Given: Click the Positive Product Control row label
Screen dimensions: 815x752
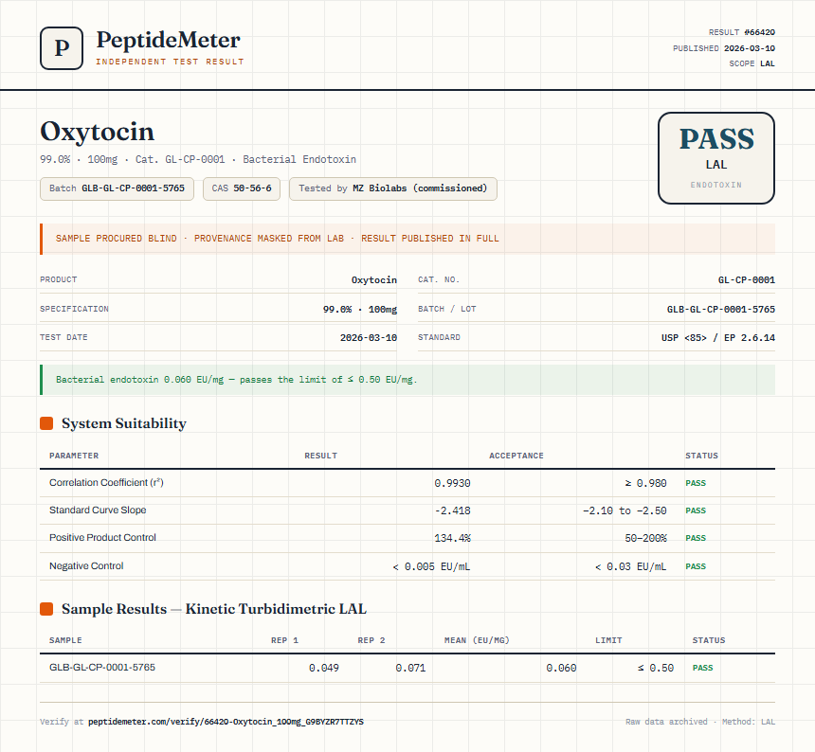Looking at the screenshot, I should pos(102,538).
